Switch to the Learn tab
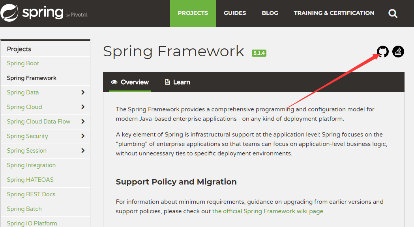Image resolution: width=414 pixels, height=227 pixels. [x=178, y=82]
